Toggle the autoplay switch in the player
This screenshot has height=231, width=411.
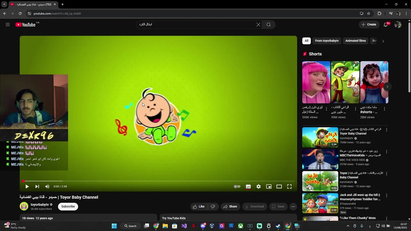coord(237,186)
